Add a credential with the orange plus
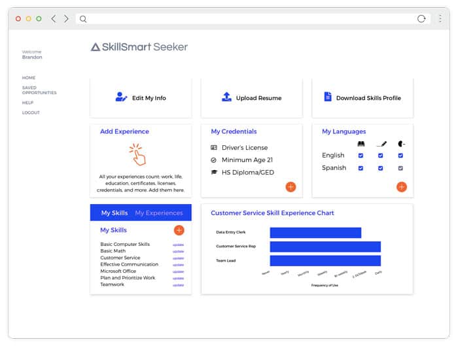Image resolution: width=458 pixels, height=346 pixels. coord(291,187)
